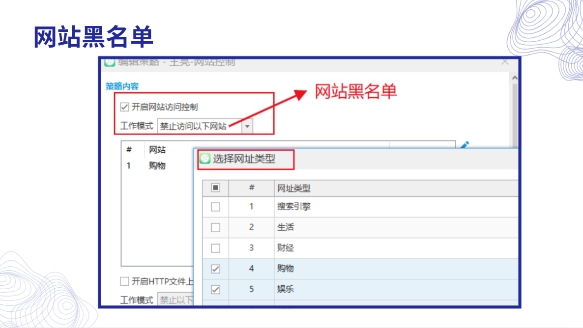Select the 娱乐 row text

pyautogui.click(x=285, y=289)
